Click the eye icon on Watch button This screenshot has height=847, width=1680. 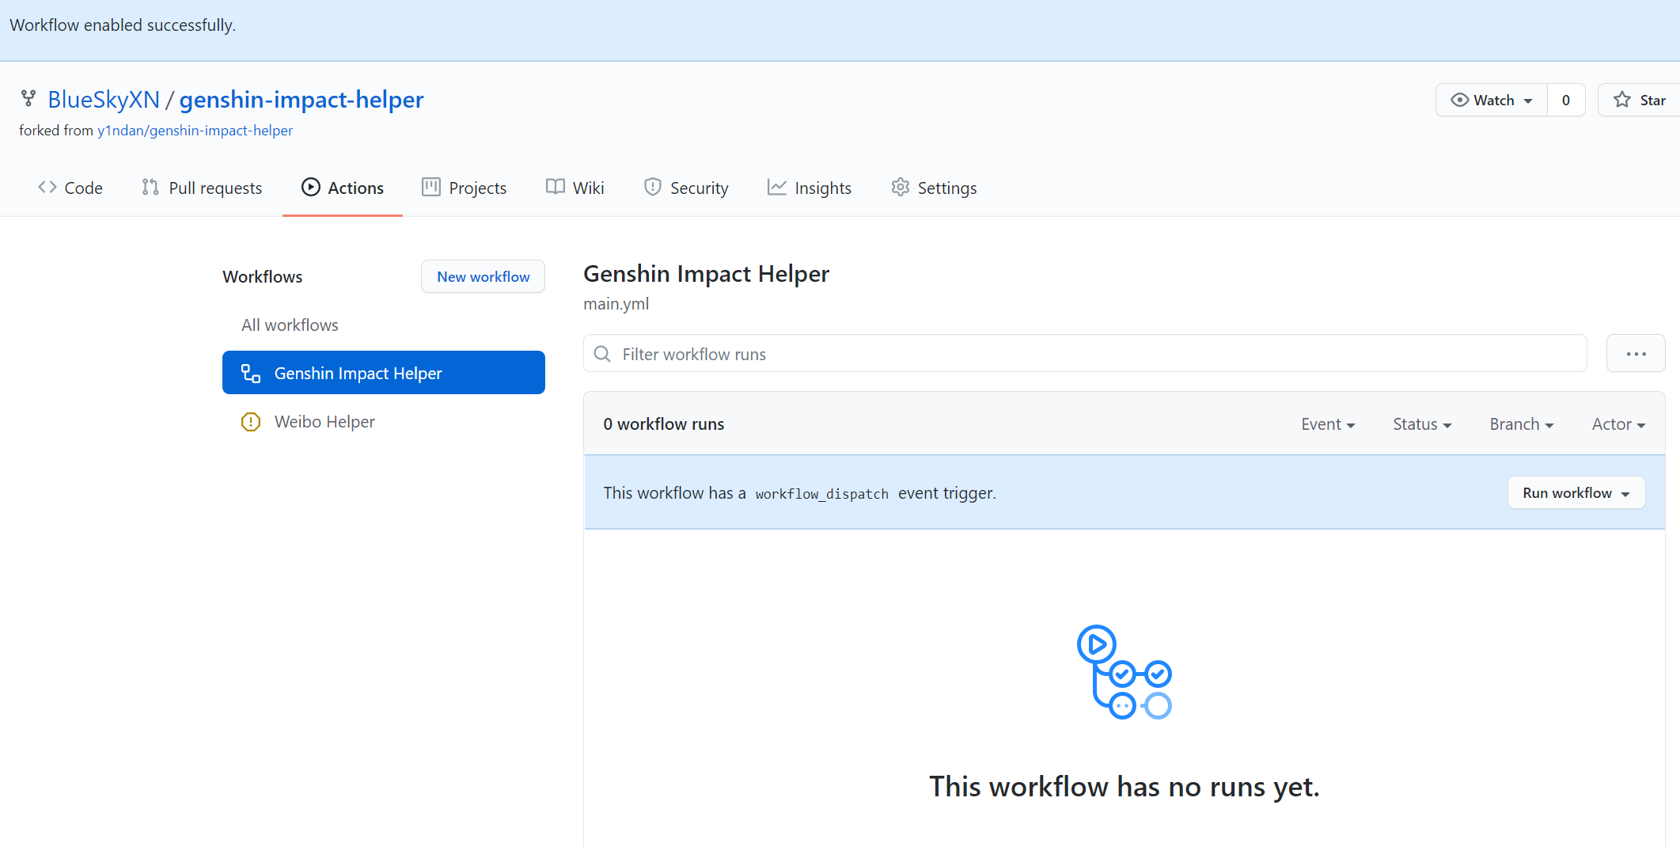(1459, 100)
